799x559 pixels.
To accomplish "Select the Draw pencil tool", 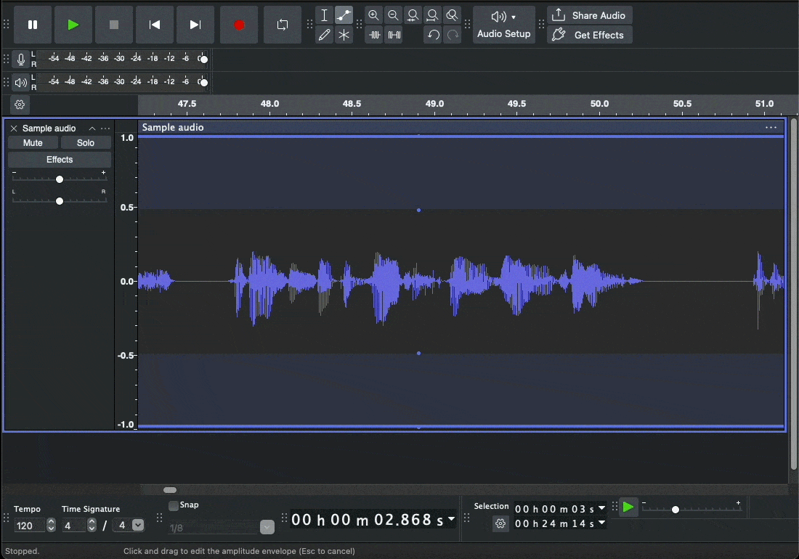I will point(325,35).
